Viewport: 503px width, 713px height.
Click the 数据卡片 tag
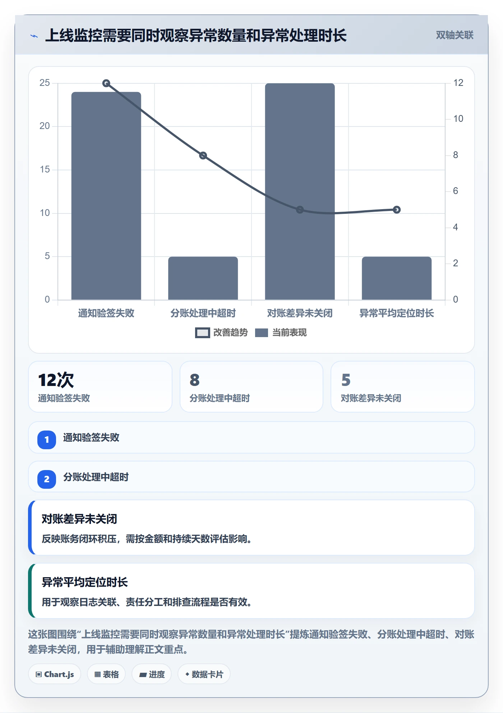204,674
